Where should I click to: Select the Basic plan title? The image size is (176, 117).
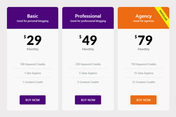point(33,16)
